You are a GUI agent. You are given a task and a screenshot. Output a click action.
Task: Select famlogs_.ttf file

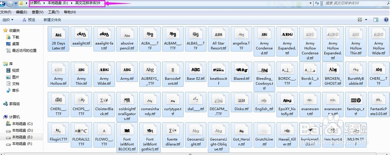356,104
